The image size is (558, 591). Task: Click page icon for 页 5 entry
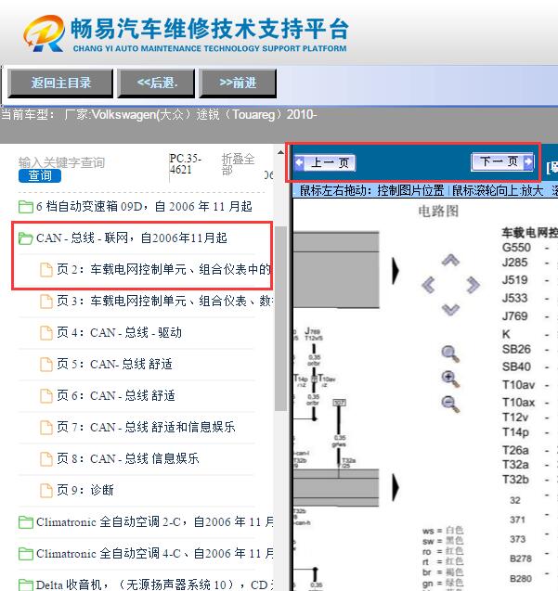click(x=46, y=365)
